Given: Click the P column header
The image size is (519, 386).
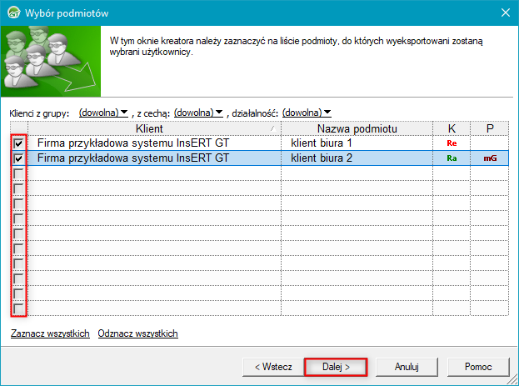Looking at the screenshot, I should [x=490, y=128].
